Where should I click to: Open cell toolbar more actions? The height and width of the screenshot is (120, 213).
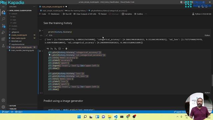(63, 49)
